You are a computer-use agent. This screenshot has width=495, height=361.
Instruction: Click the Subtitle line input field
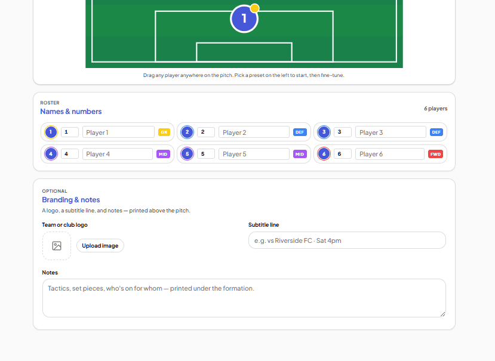click(x=347, y=240)
